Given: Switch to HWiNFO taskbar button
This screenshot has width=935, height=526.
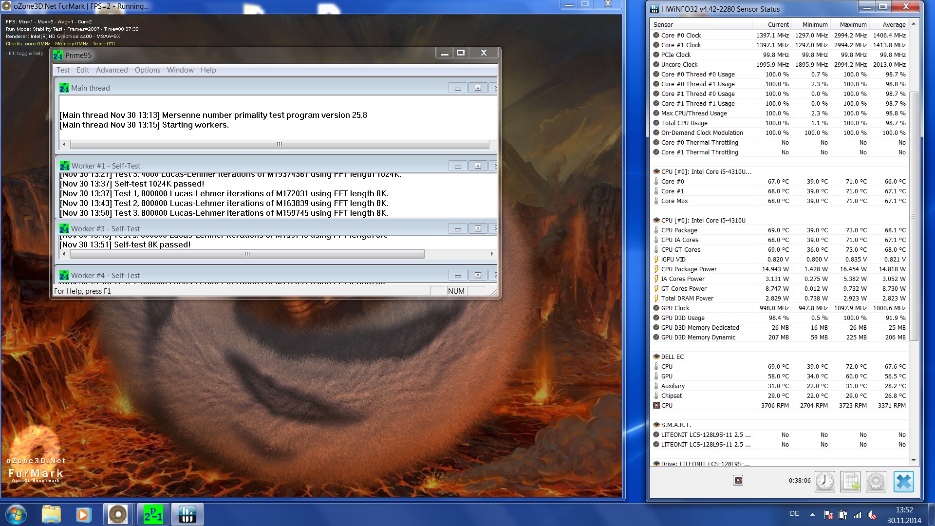Looking at the screenshot, I should 187,514.
